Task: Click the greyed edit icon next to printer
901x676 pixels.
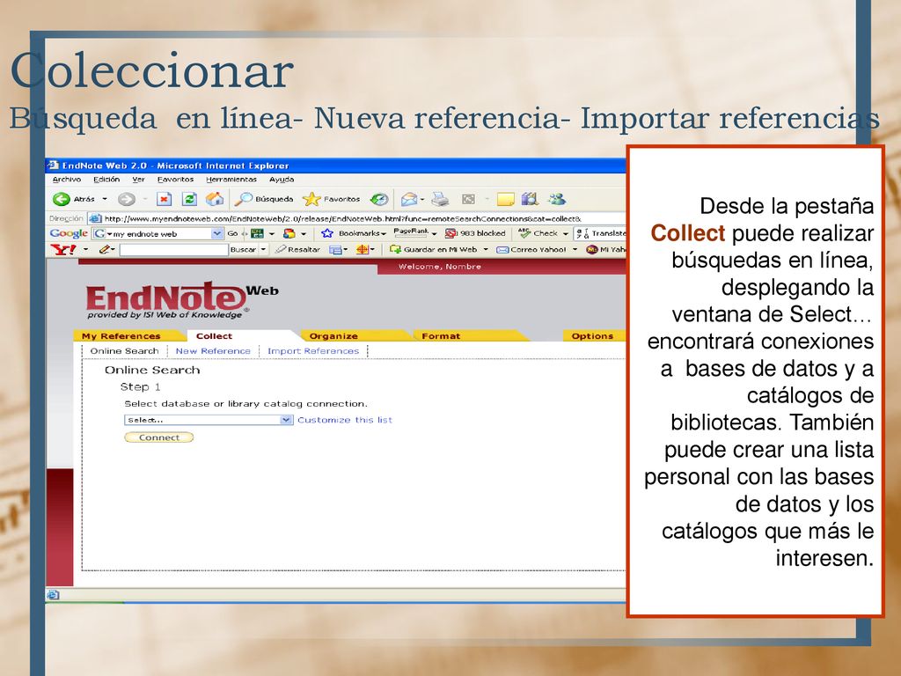Action: (x=468, y=199)
